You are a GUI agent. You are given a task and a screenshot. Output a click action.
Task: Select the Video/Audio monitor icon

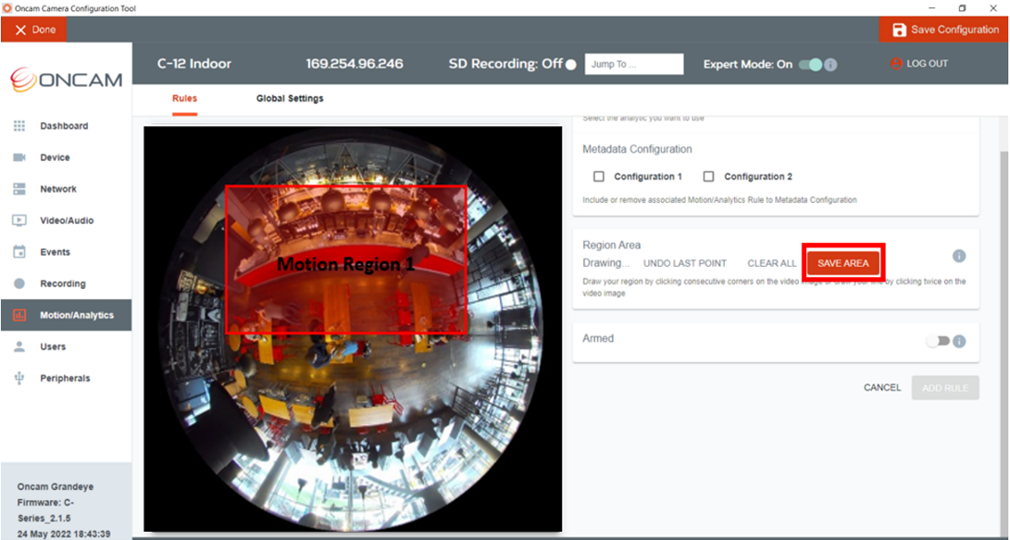[19, 220]
